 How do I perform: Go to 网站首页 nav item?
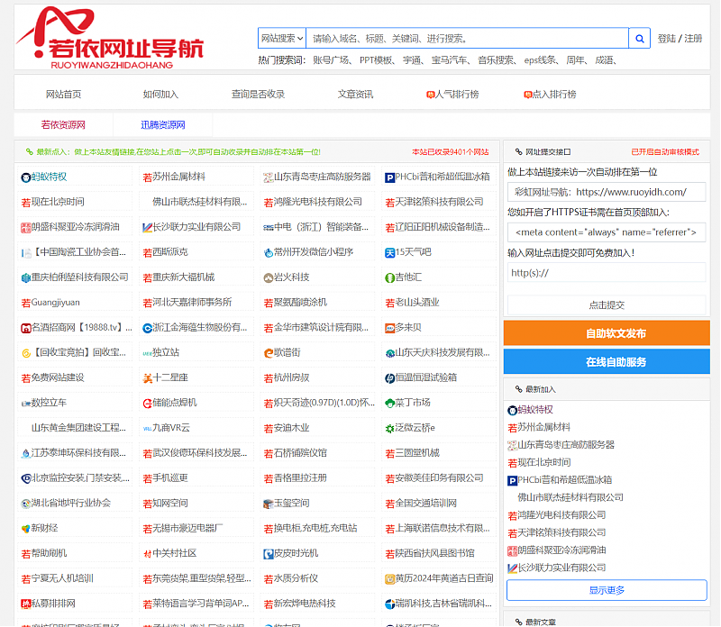[x=63, y=95]
